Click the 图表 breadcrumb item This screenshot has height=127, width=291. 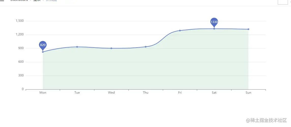pos(37,1)
